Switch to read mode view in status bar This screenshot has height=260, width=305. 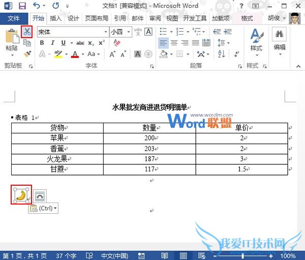click(165, 255)
